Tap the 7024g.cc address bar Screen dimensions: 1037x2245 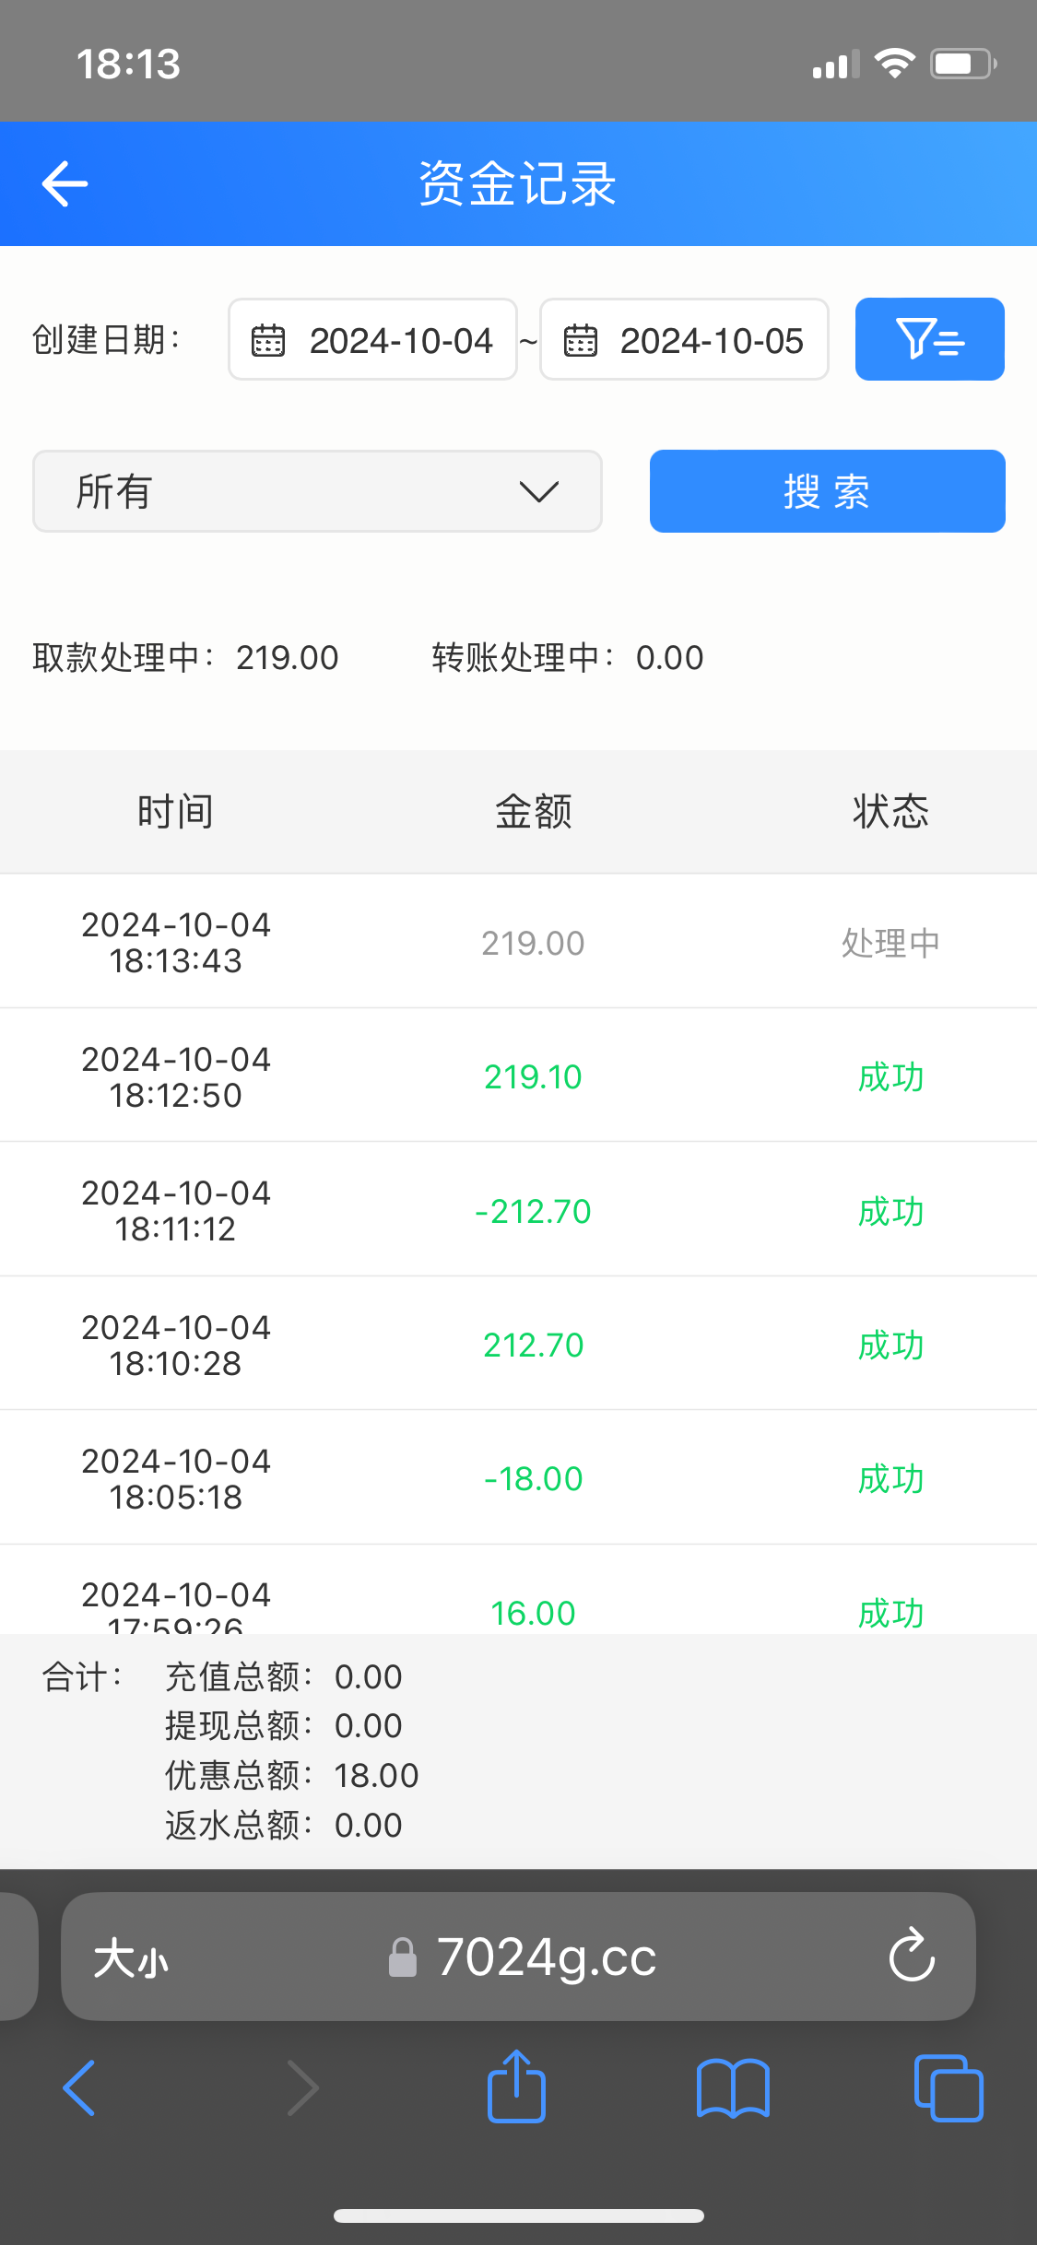point(546,1957)
